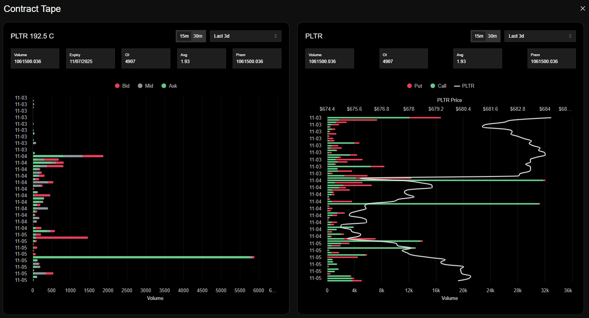This screenshot has width=589, height=318.
Task: Click the Contract Tape heading
Action: tap(32, 9)
